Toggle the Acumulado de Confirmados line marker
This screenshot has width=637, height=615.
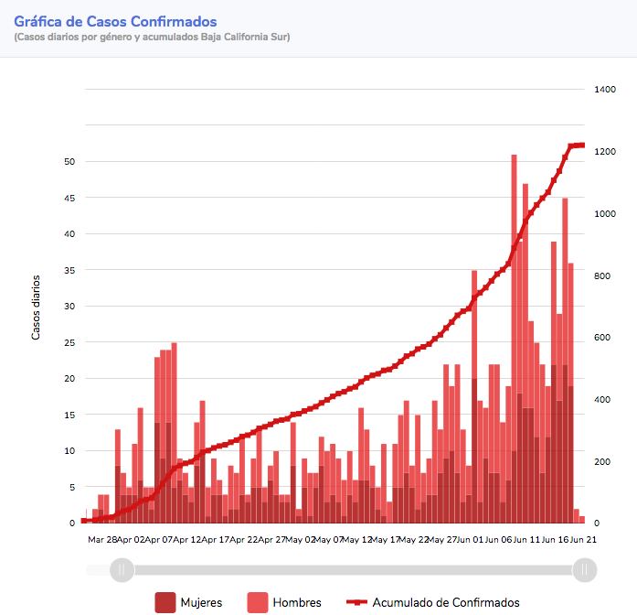[356, 602]
